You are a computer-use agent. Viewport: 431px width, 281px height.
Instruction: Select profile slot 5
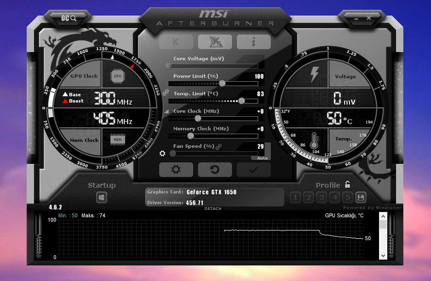[x=348, y=197]
